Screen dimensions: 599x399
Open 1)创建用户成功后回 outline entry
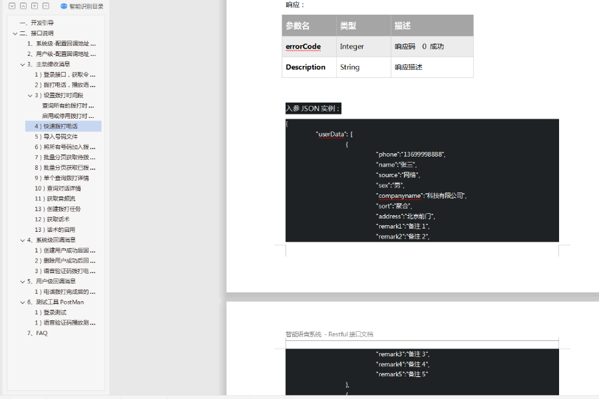65,250
